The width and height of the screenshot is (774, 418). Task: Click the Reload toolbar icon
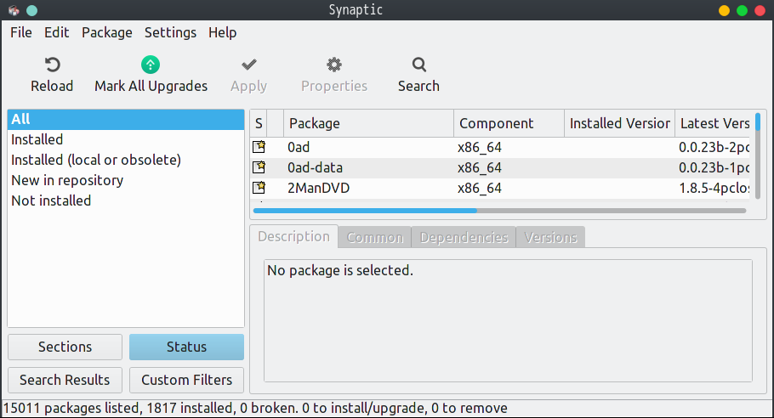pos(52,65)
